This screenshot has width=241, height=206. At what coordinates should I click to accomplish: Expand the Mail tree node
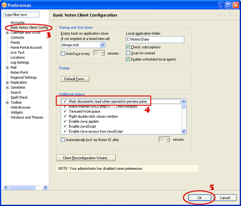pos(7,68)
